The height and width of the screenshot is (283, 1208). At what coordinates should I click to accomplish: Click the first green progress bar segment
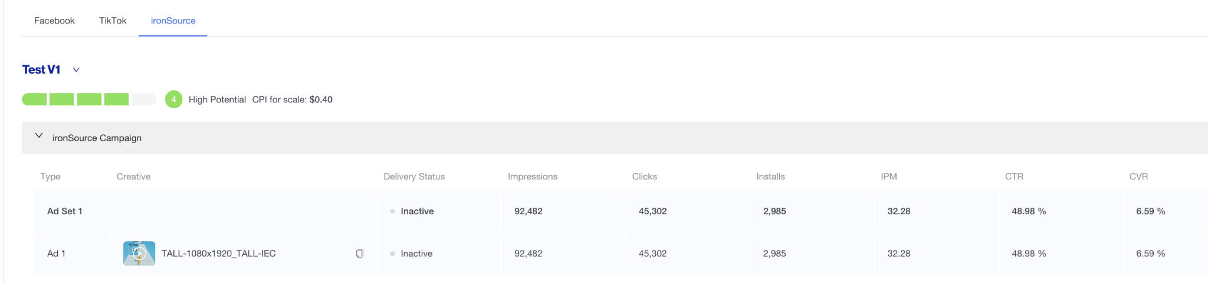point(34,99)
